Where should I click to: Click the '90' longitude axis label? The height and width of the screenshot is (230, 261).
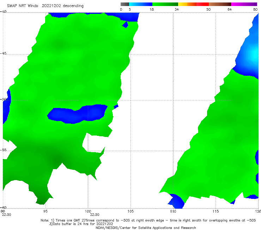click(3, 211)
